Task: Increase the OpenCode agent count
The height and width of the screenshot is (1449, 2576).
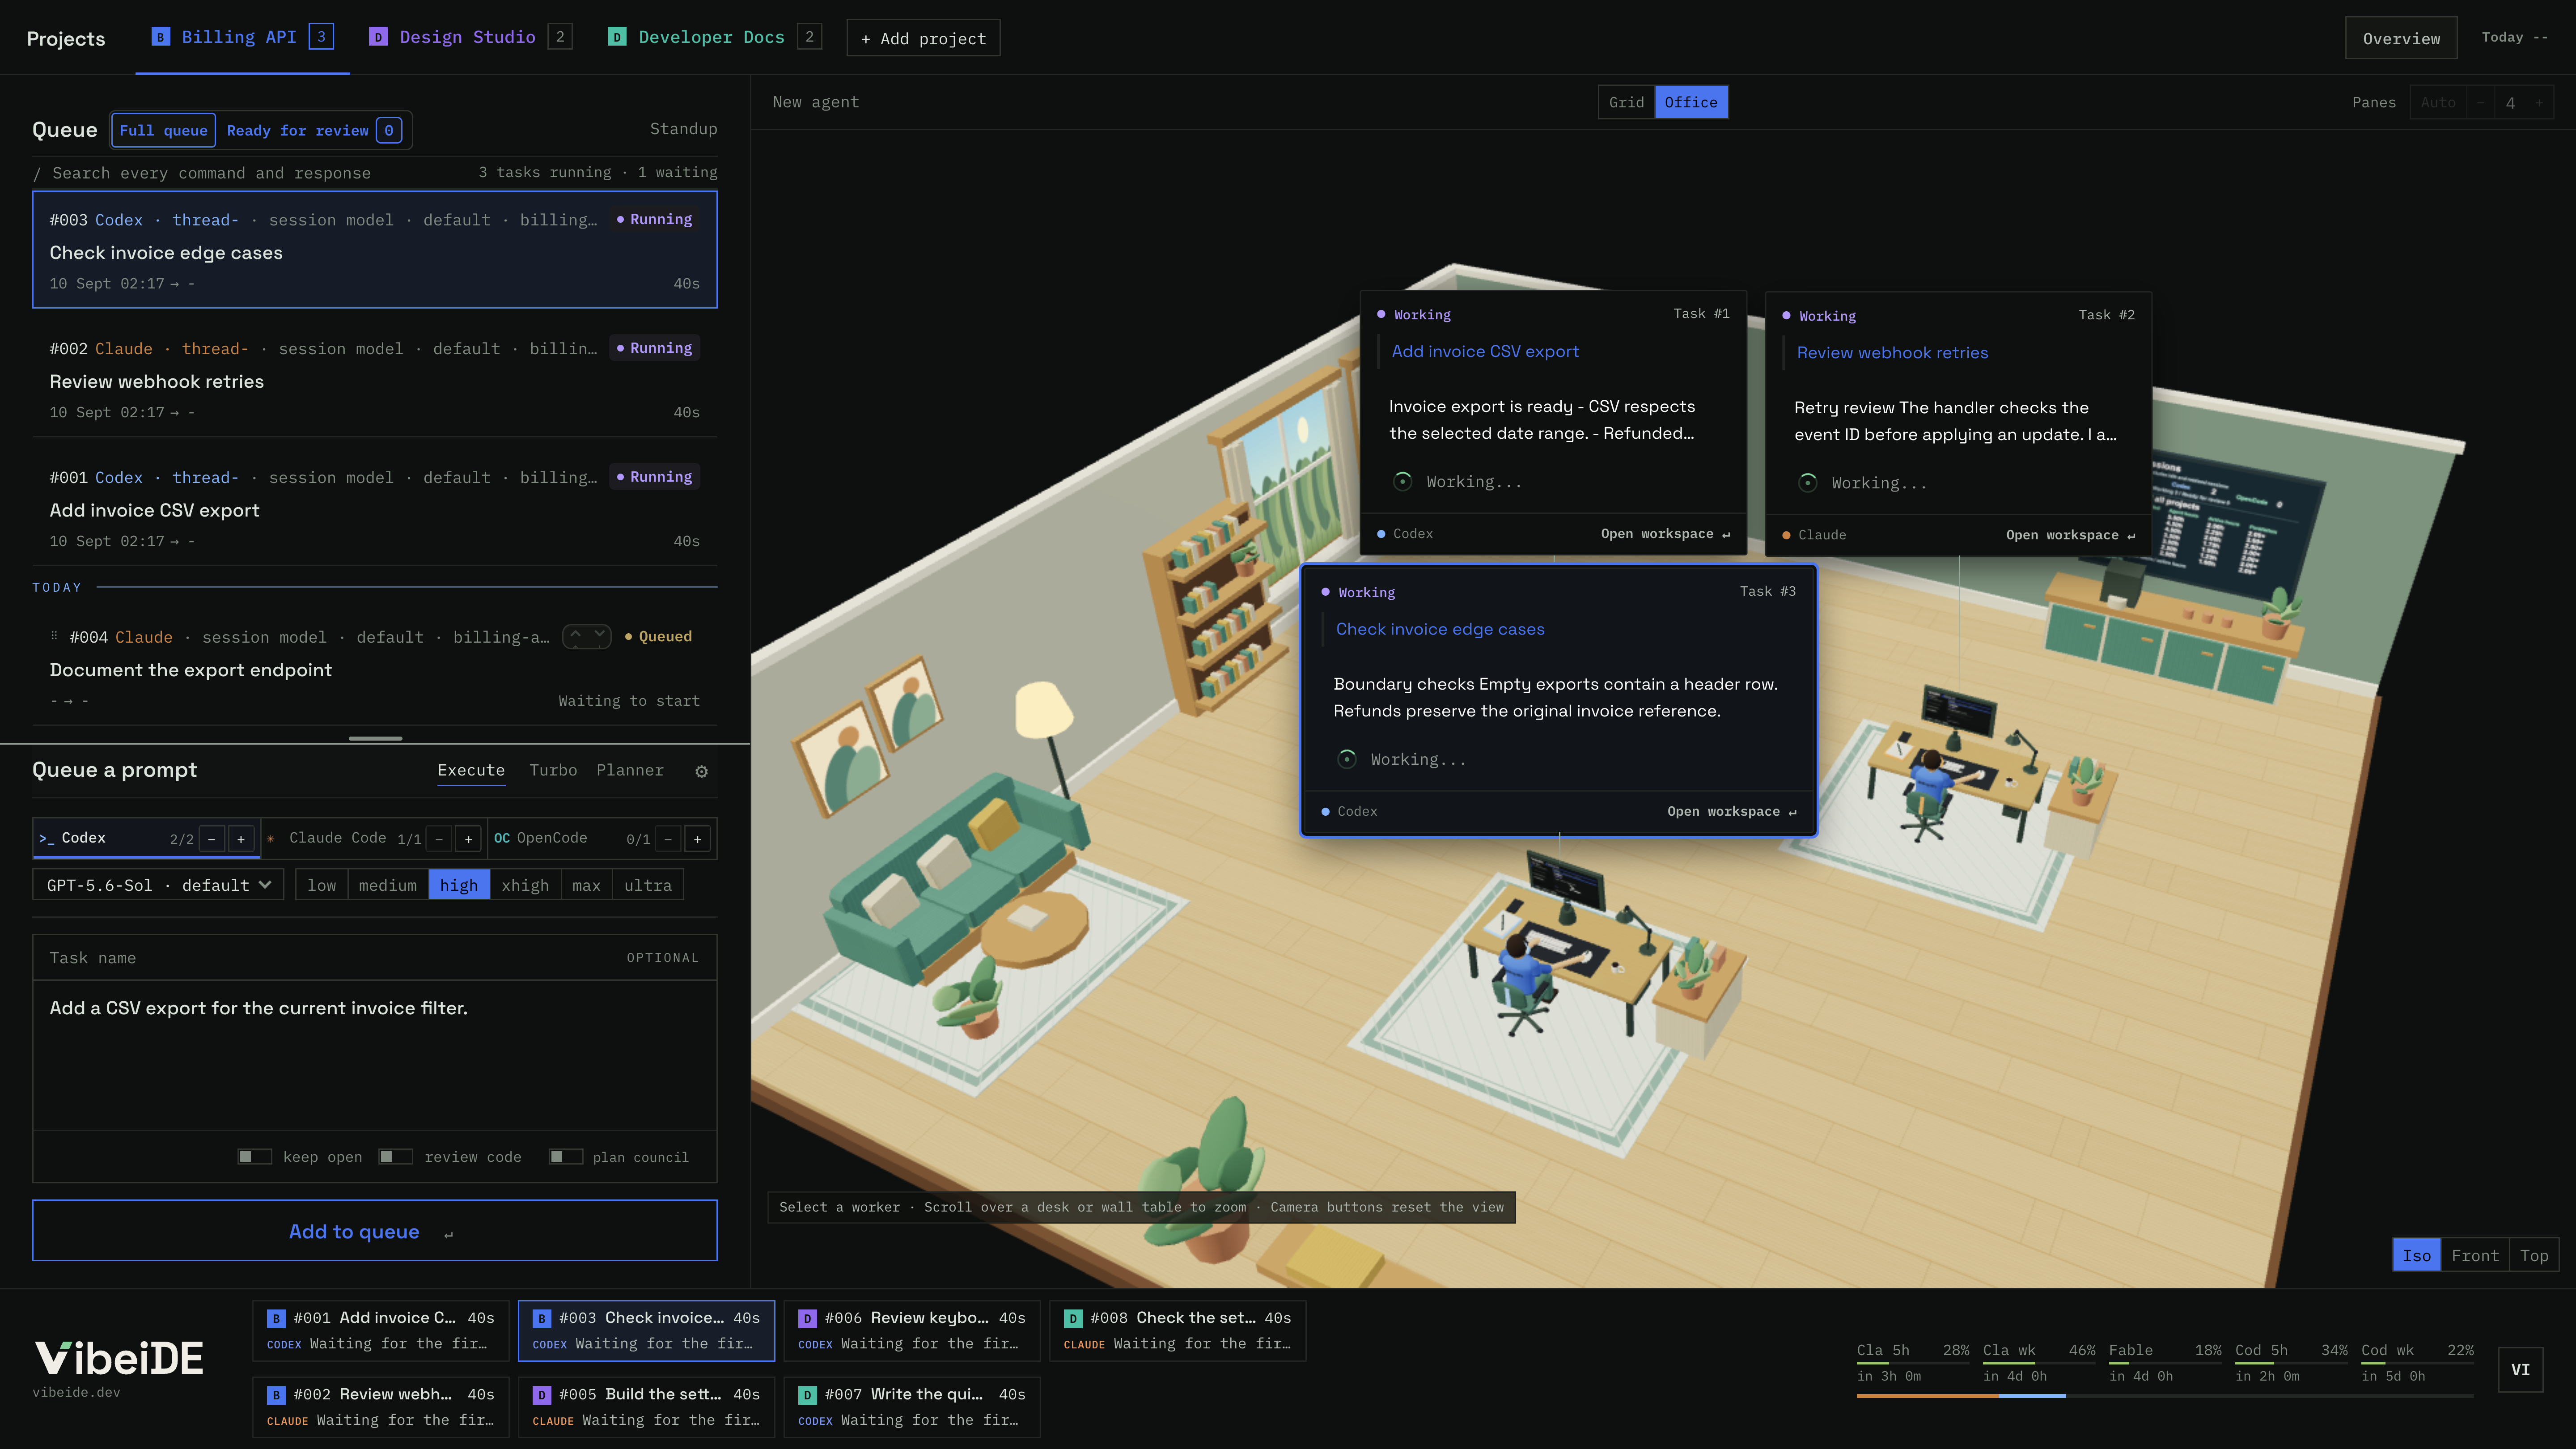Action: [698, 839]
